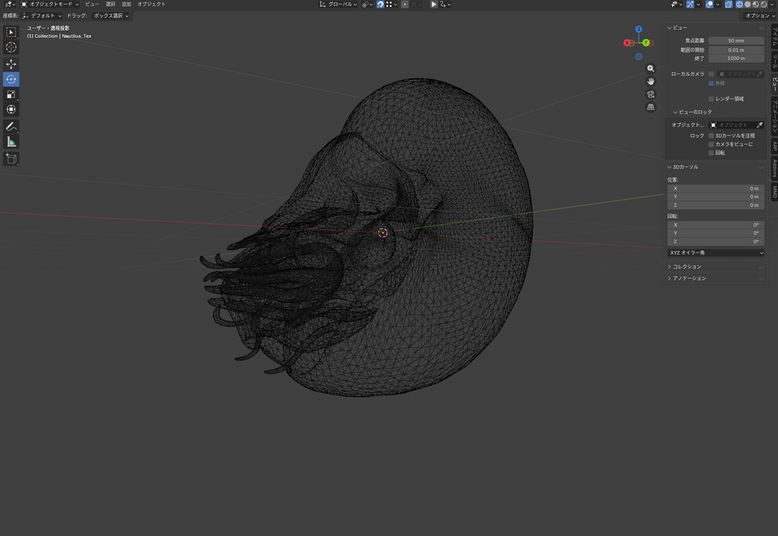Enable the 回転 lock checkbox
Image resolution: width=778 pixels, height=536 pixels.
click(x=711, y=153)
